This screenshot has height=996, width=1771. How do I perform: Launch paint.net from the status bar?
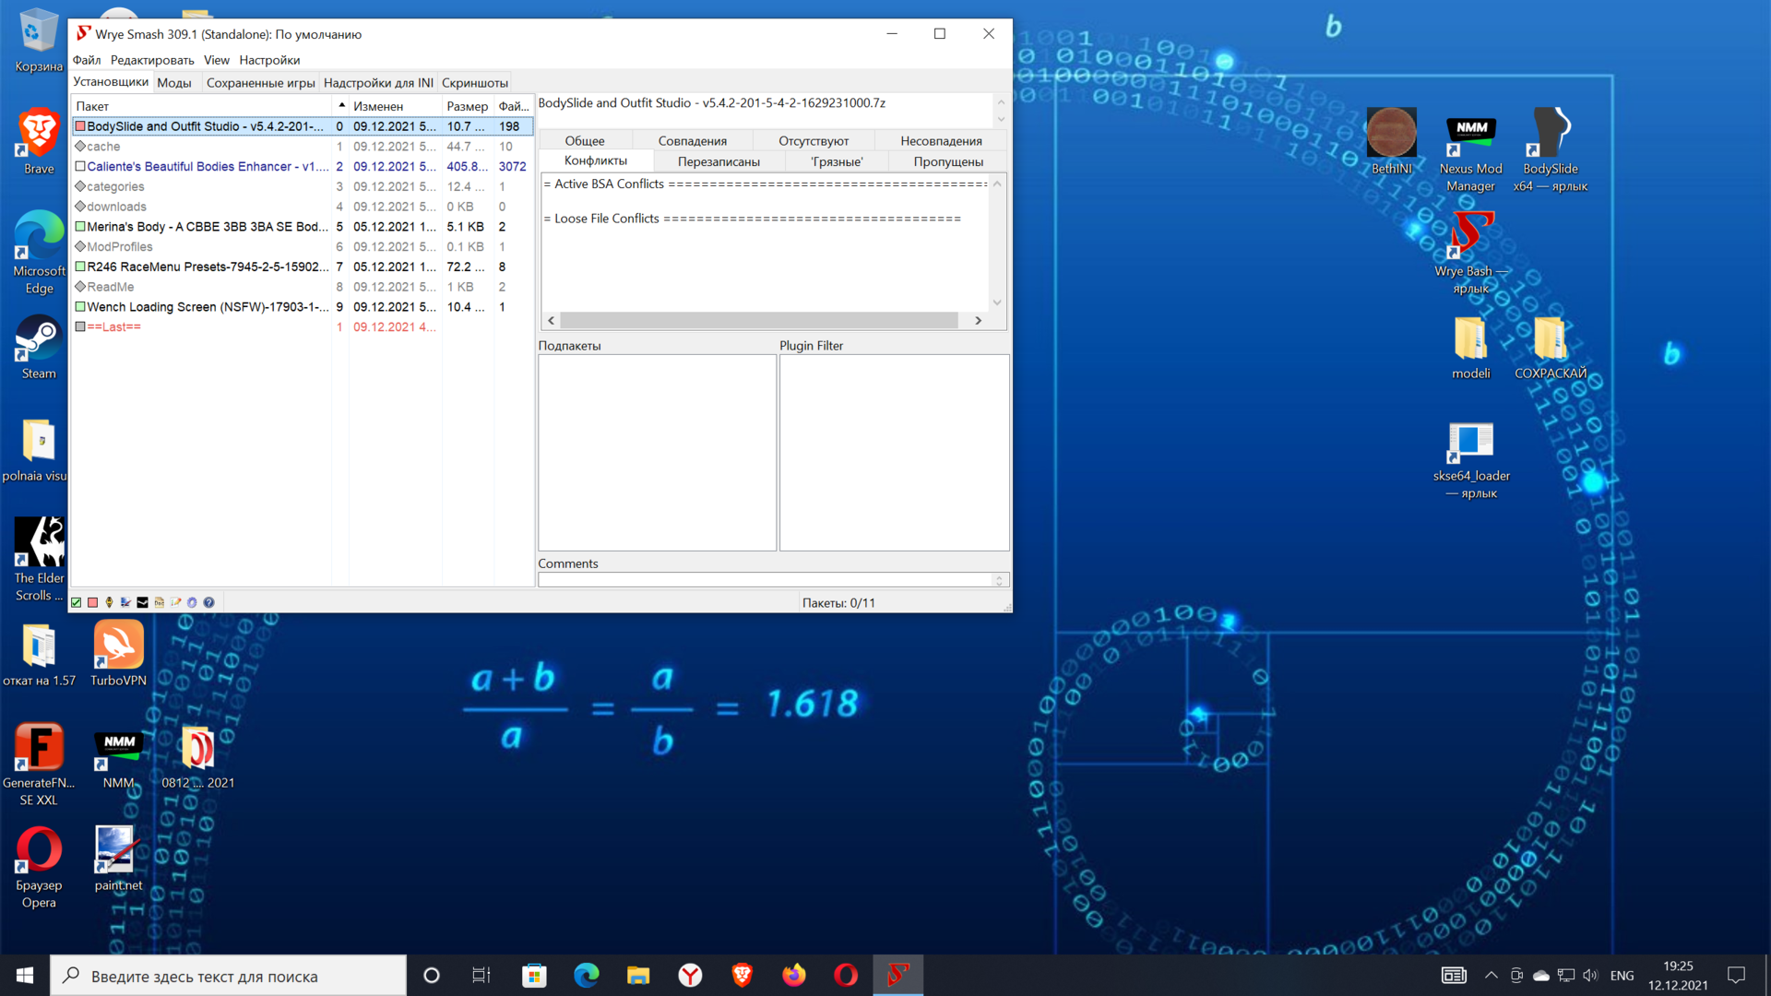click(x=125, y=602)
